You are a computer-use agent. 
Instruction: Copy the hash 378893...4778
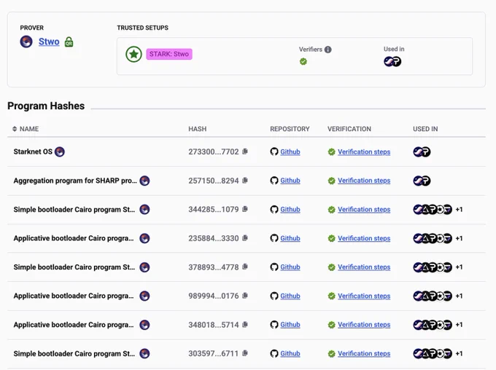point(245,267)
